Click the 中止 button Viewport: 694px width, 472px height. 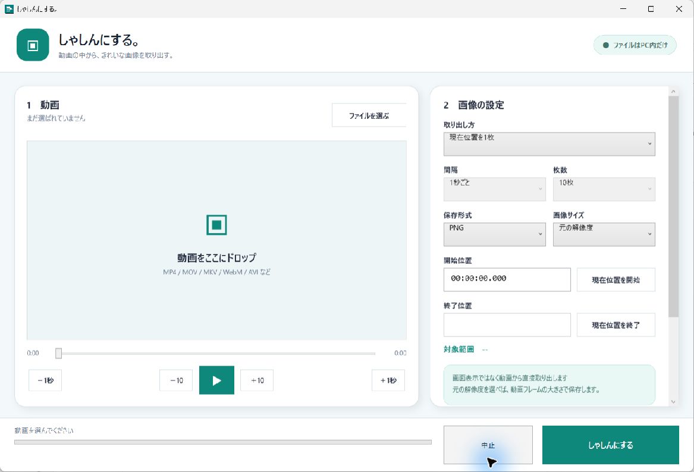point(488,445)
